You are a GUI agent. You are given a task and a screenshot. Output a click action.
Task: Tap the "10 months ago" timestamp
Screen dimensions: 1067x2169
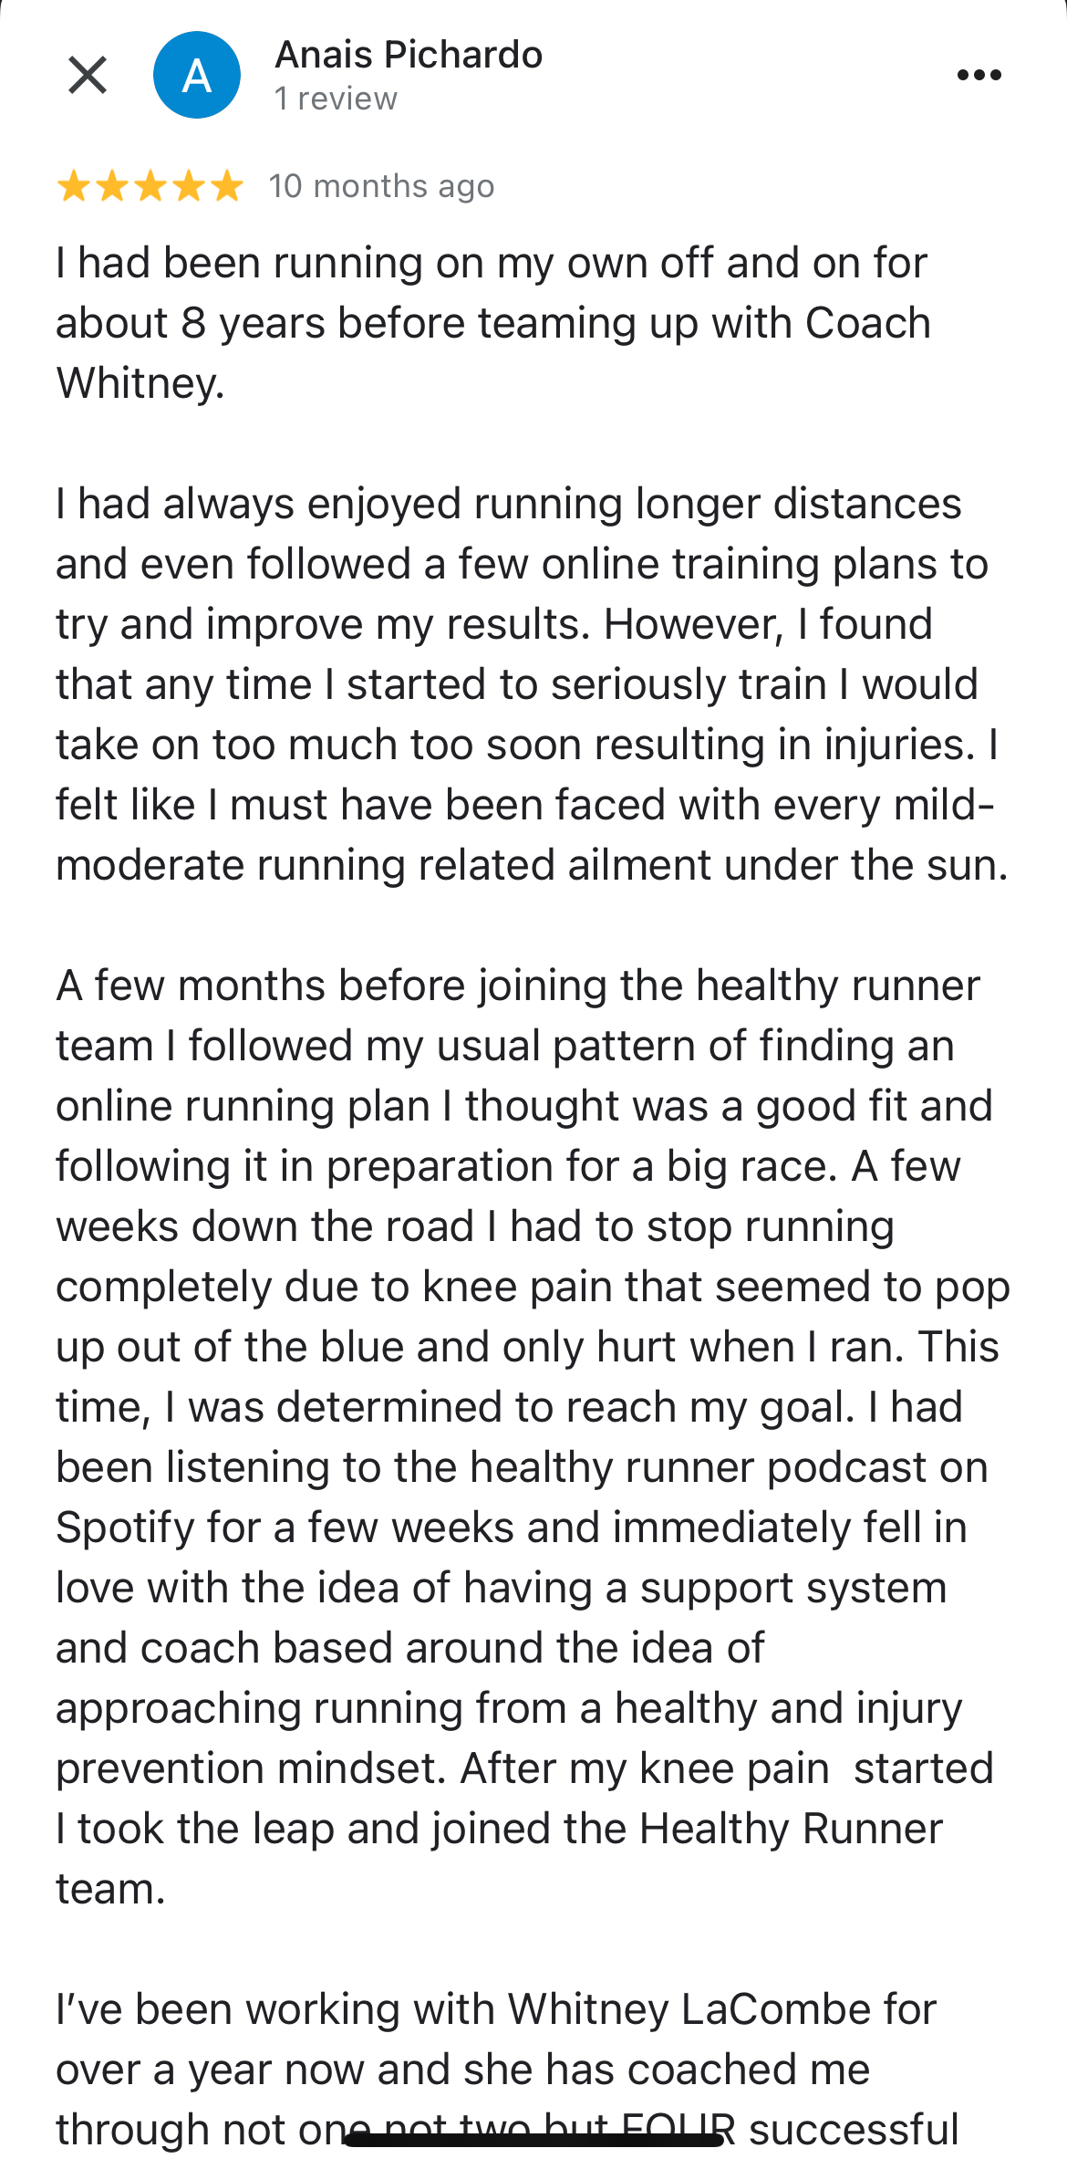pyautogui.click(x=381, y=187)
